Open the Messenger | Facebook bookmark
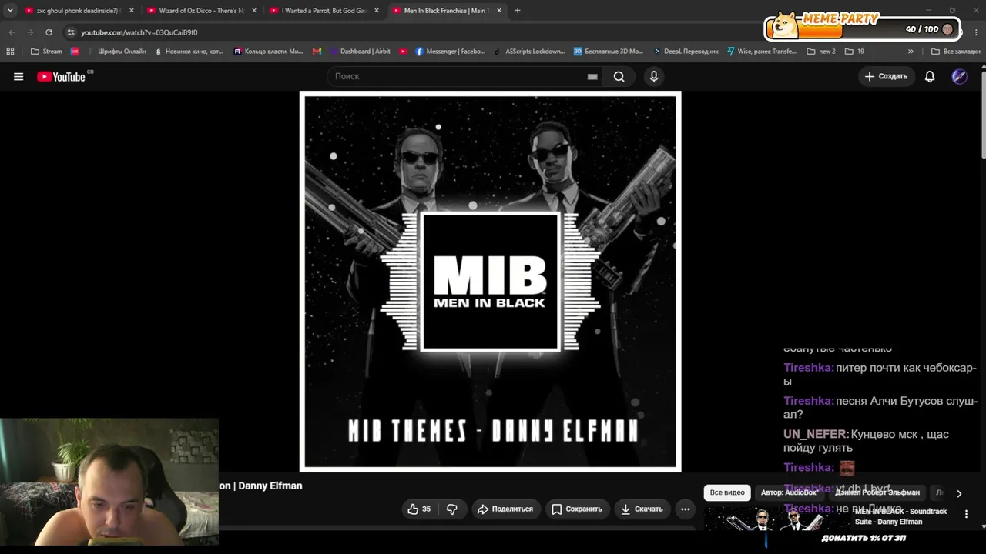986x554 pixels. pyautogui.click(x=451, y=52)
